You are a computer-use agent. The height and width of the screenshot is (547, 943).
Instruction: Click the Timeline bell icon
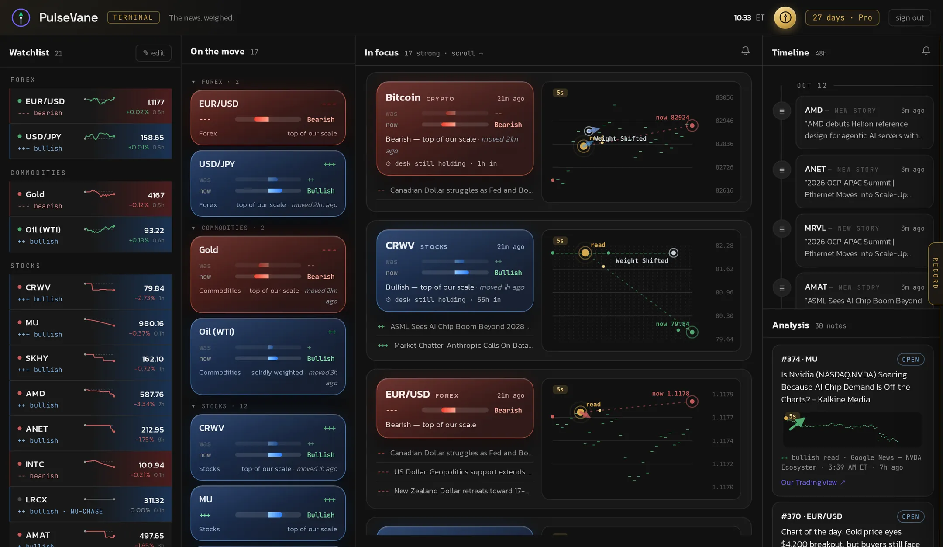(926, 51)
